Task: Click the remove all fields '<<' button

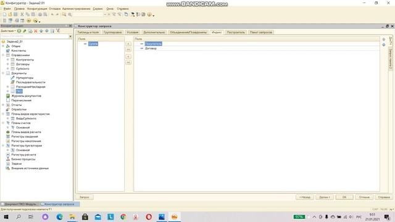Action: click(x=128, y=62)
